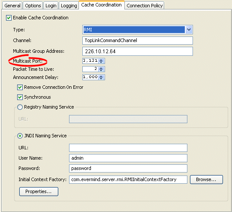Screen dimensions: 232x212
Task: Select JNDI Naming Service radio button
Action: [x=20, y=136]
